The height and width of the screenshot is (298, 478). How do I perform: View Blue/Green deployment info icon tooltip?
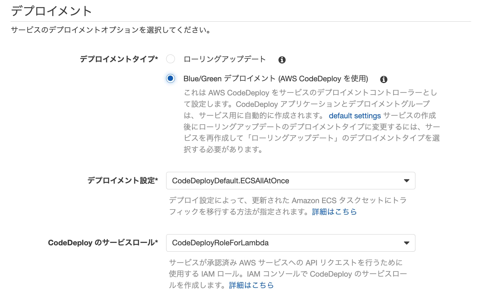pyautogui.click(x=384, y=79)
